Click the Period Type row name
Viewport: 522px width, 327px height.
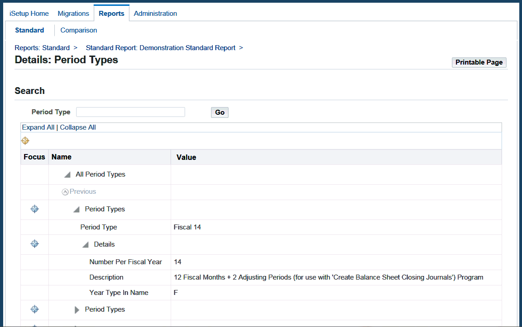pyautogui.click(x=99, y=227)
